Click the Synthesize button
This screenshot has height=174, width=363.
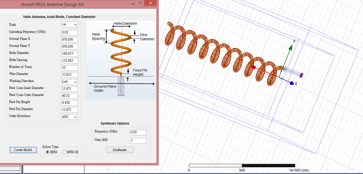[x=120, y=150]
